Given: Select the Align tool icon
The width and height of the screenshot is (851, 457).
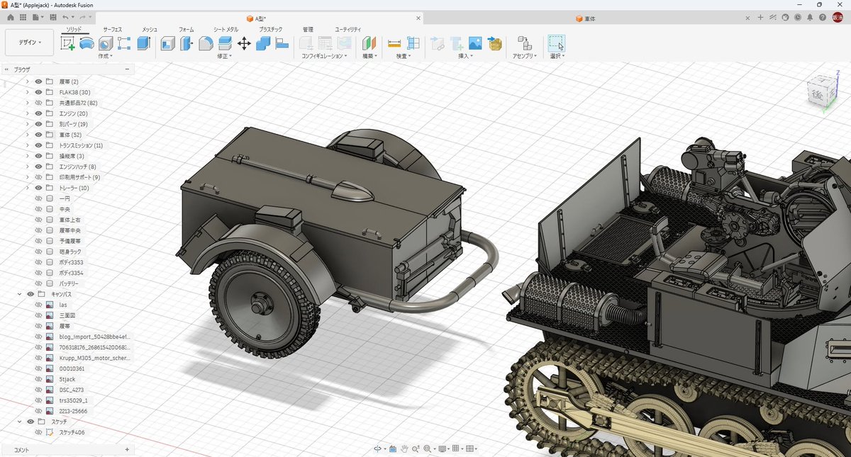Looking at the screenshot, I should [282, 43].
